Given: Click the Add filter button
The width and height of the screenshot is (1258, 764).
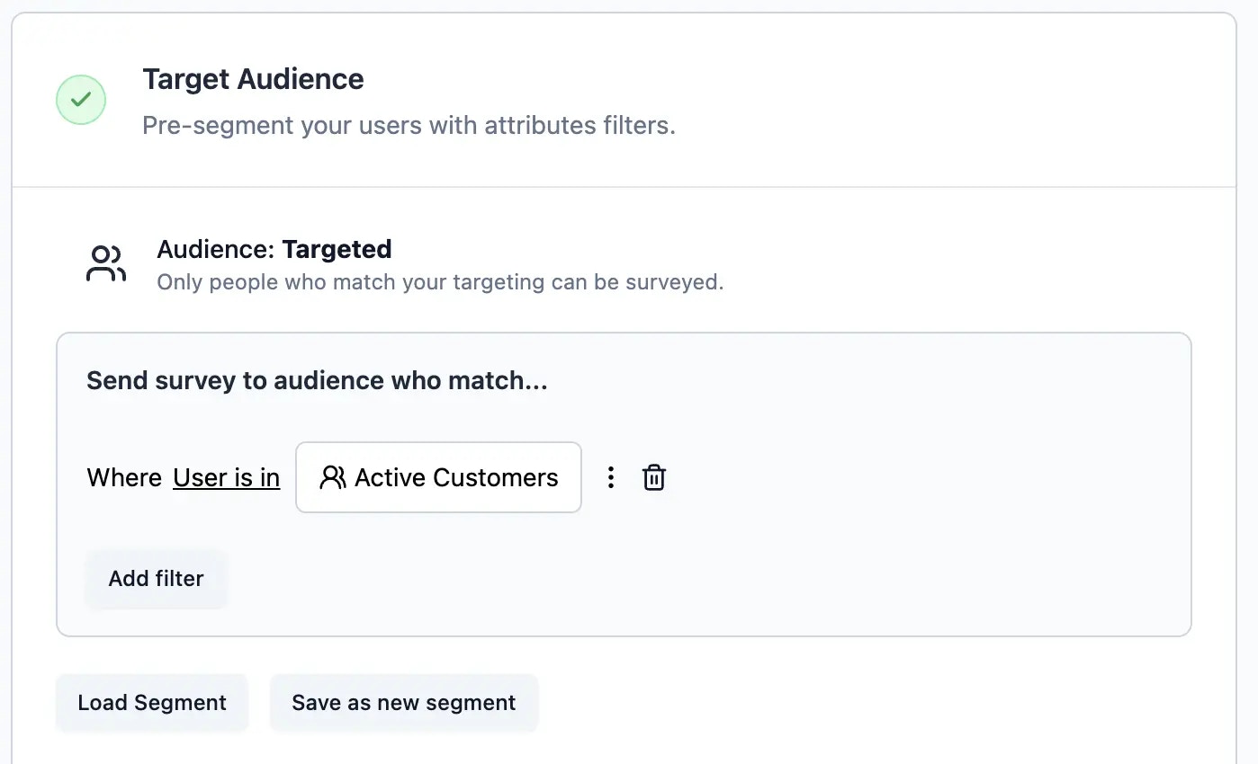Looking at the screenshot, I should (x=157, y=579).
